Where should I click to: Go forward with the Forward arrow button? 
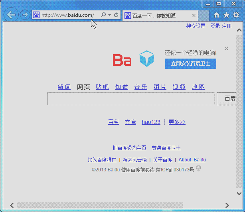pos(25,15)
